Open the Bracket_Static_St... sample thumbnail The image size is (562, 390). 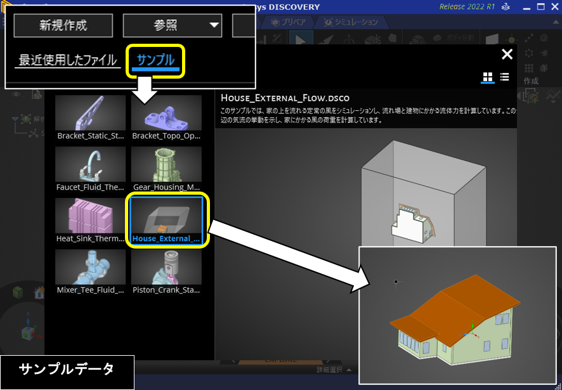(x=90, y=117)
